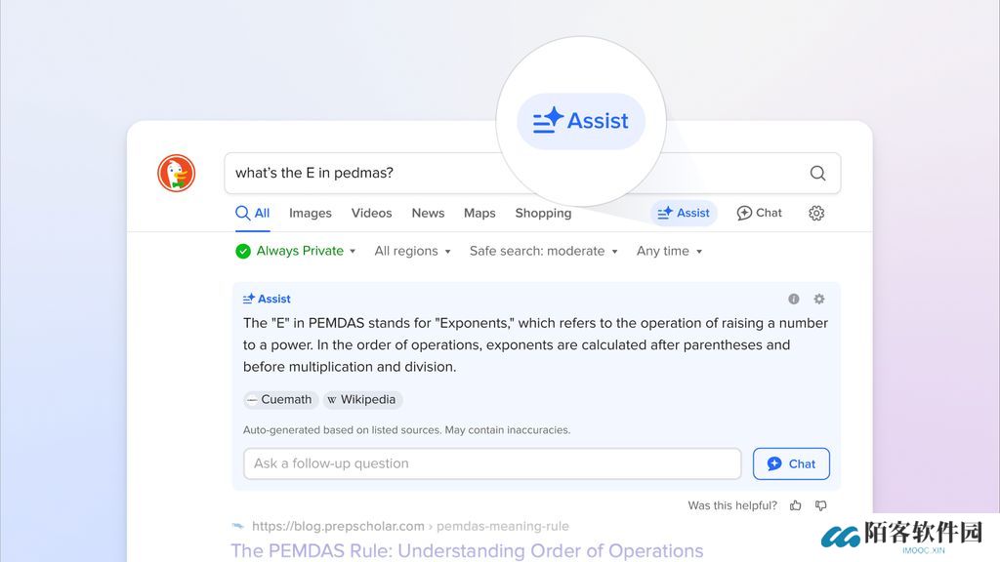
Task: Open Assist panel settings gear
Action: coord(819,300)
